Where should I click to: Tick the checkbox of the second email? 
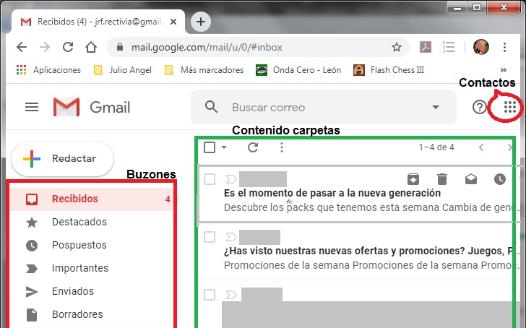tap(210, 236)
